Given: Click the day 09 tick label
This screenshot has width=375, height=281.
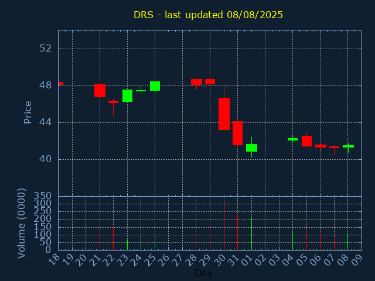Looking at the screenshot, I should coord(357,260).
